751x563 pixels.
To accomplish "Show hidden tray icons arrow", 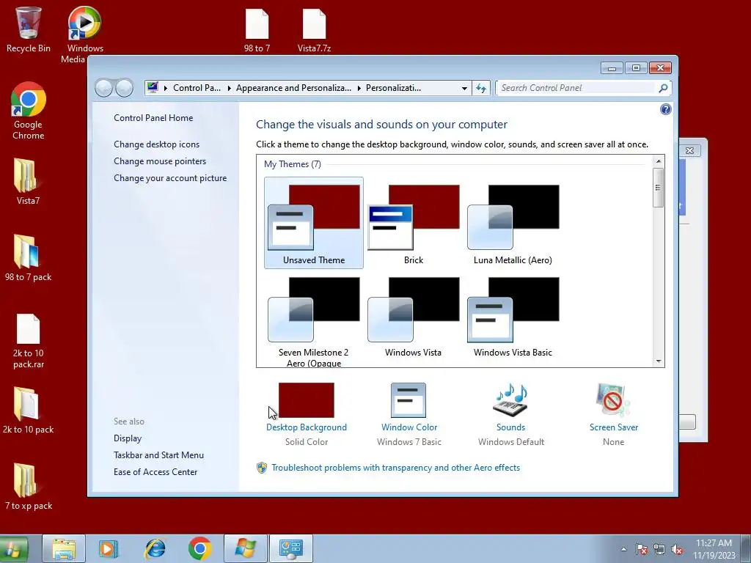I will tap(623, 549).
